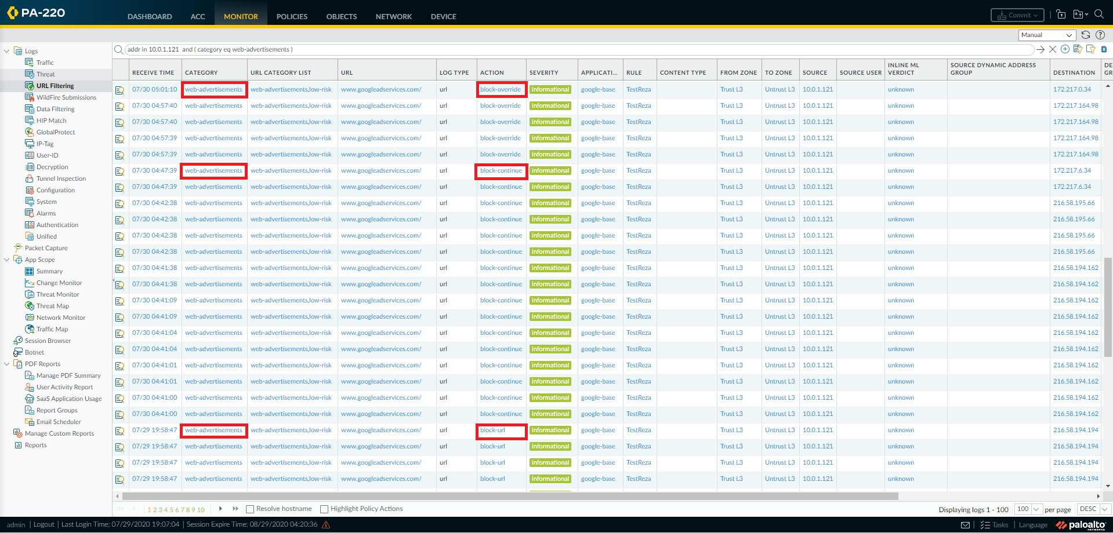Image resolution: width=1113 pixels, height=533 pixels.
Task: Click the Add Filter plus icon
Action: [x=1065, y=49]
